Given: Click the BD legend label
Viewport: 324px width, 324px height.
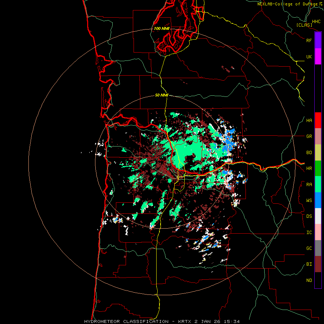Looking at the screenshot, I should [x=309, y=153].
